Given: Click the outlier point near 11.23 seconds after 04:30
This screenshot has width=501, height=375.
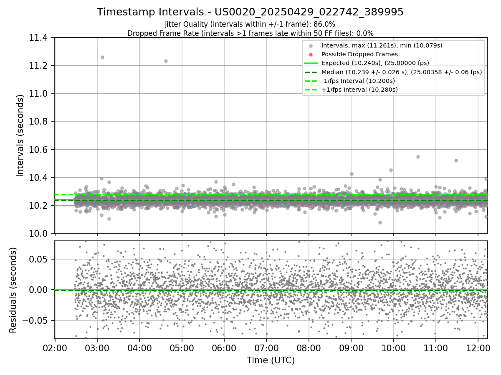Looking at the screenshot, I should (x=166, y=61).
